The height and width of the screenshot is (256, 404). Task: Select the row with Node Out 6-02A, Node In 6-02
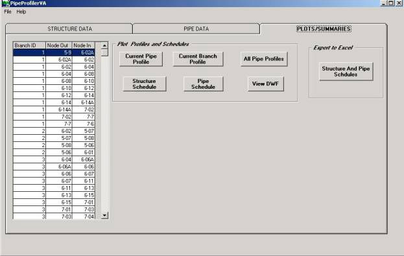pyautogui.click(x=54, y=60)
